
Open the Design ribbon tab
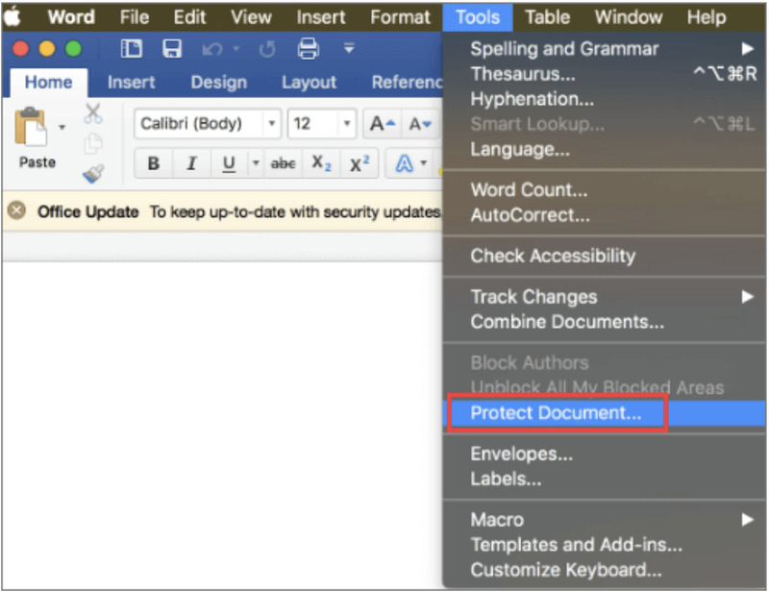[x=218, y=83]
